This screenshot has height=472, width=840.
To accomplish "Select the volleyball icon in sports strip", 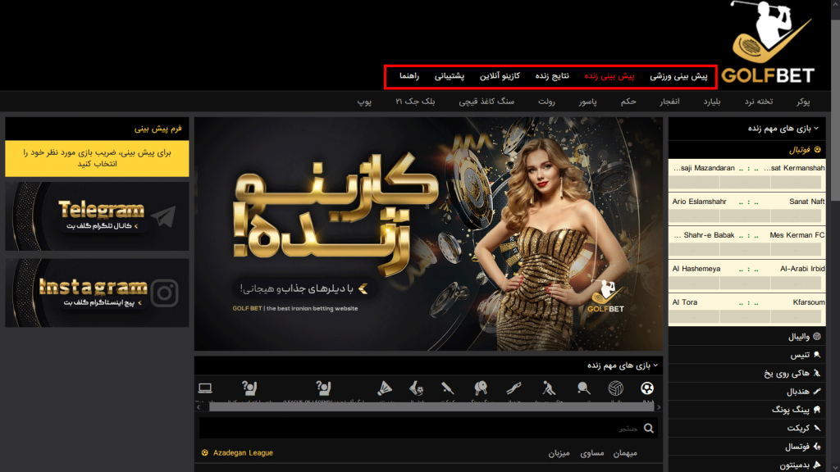I will point(615,388).
